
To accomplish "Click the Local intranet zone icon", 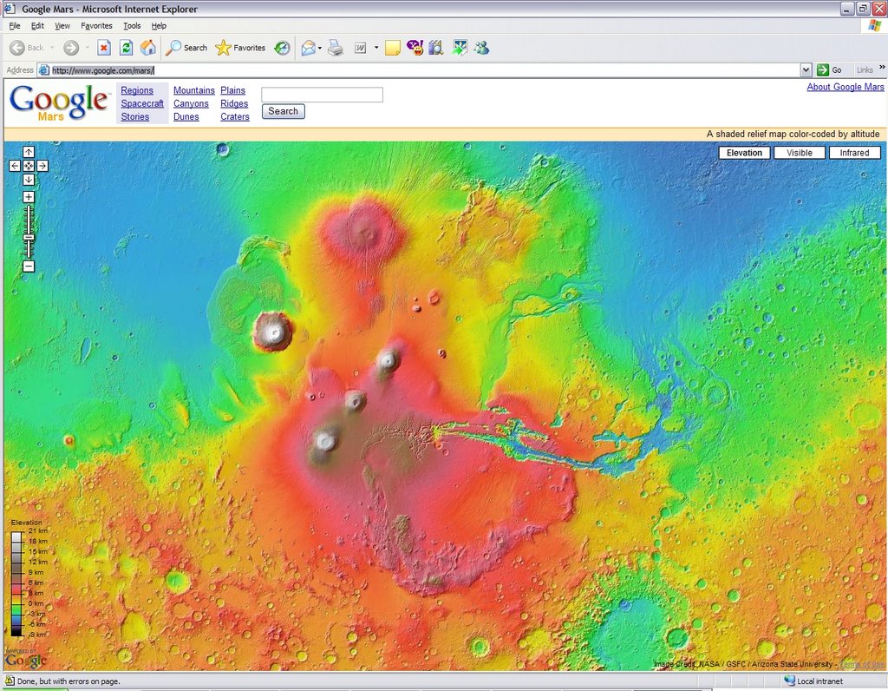I will 789,681.
